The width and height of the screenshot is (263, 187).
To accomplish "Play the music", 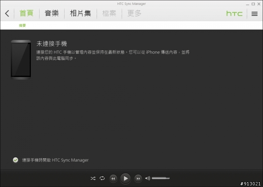I will tap(125, 178).
